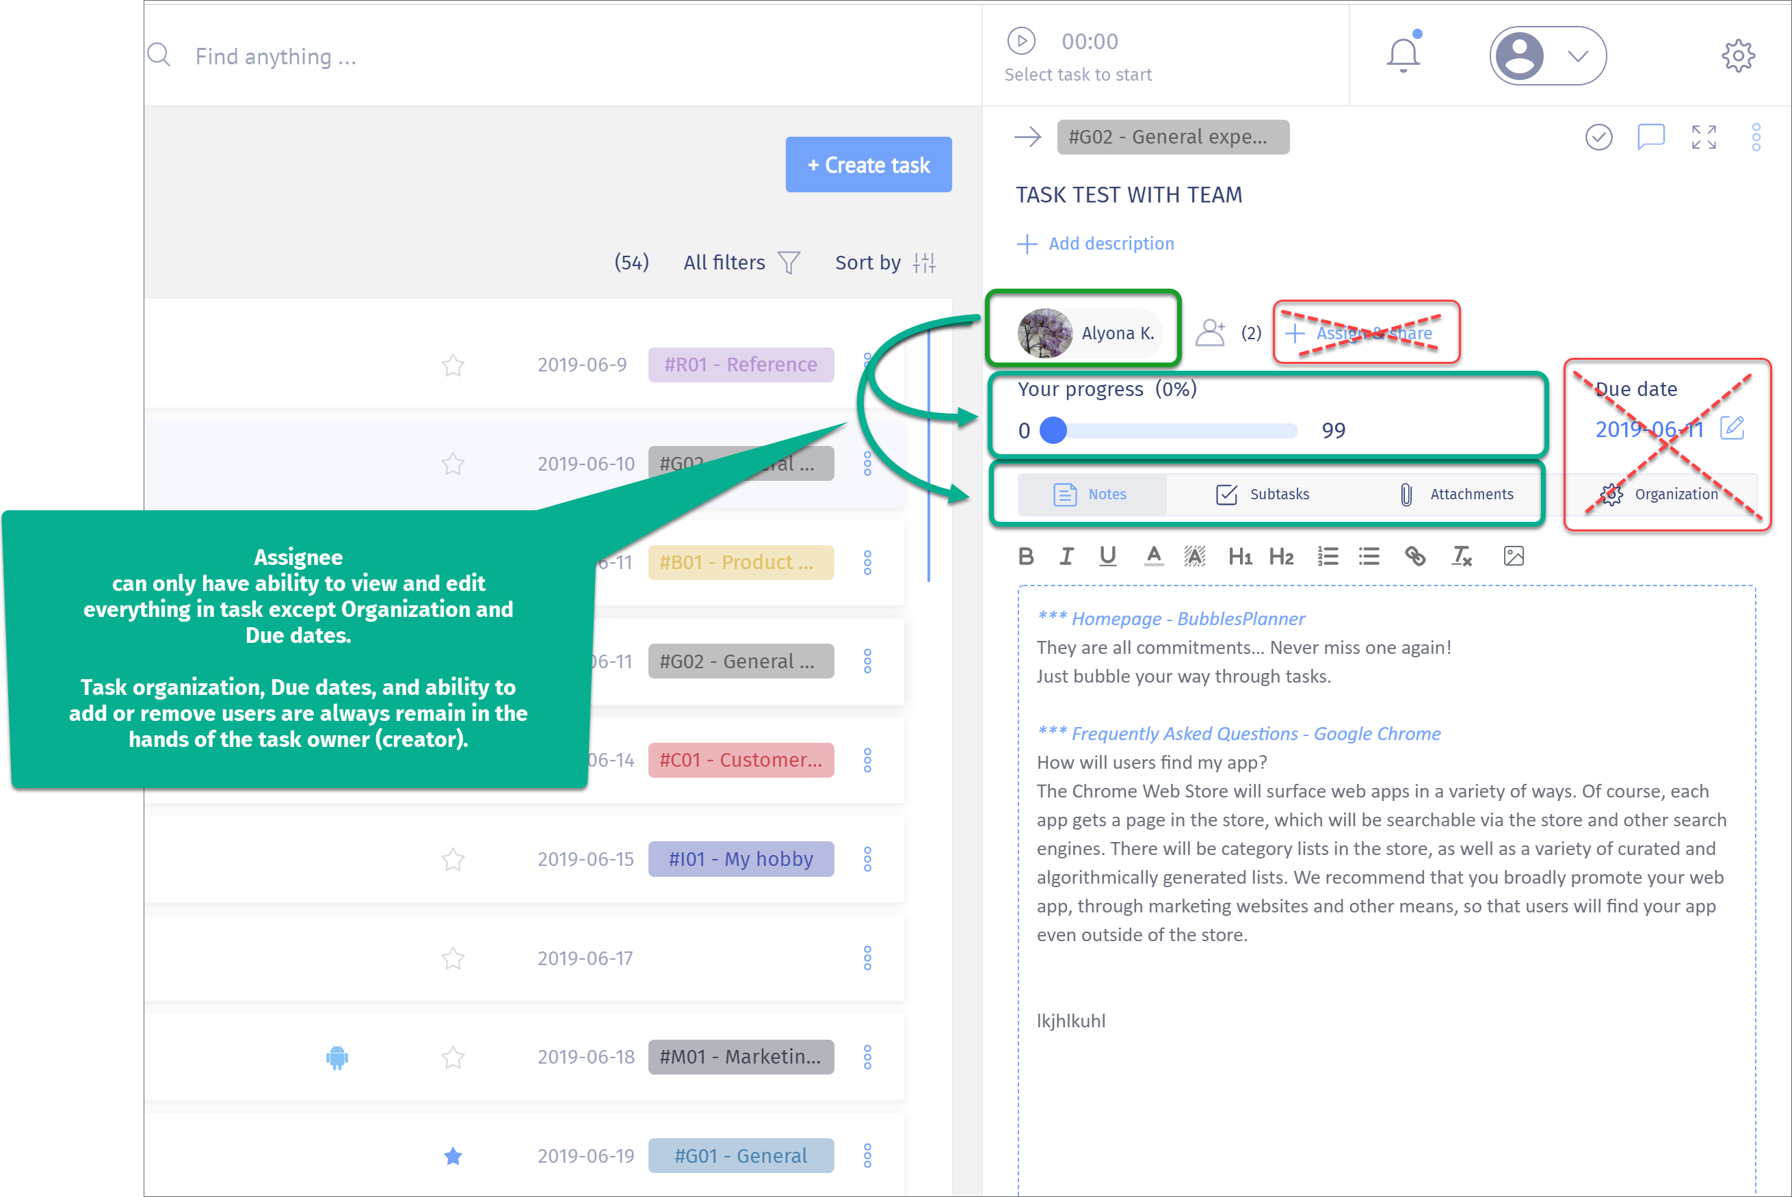Insert an image into notes
The image size is (1792, 1197).
1514,557
